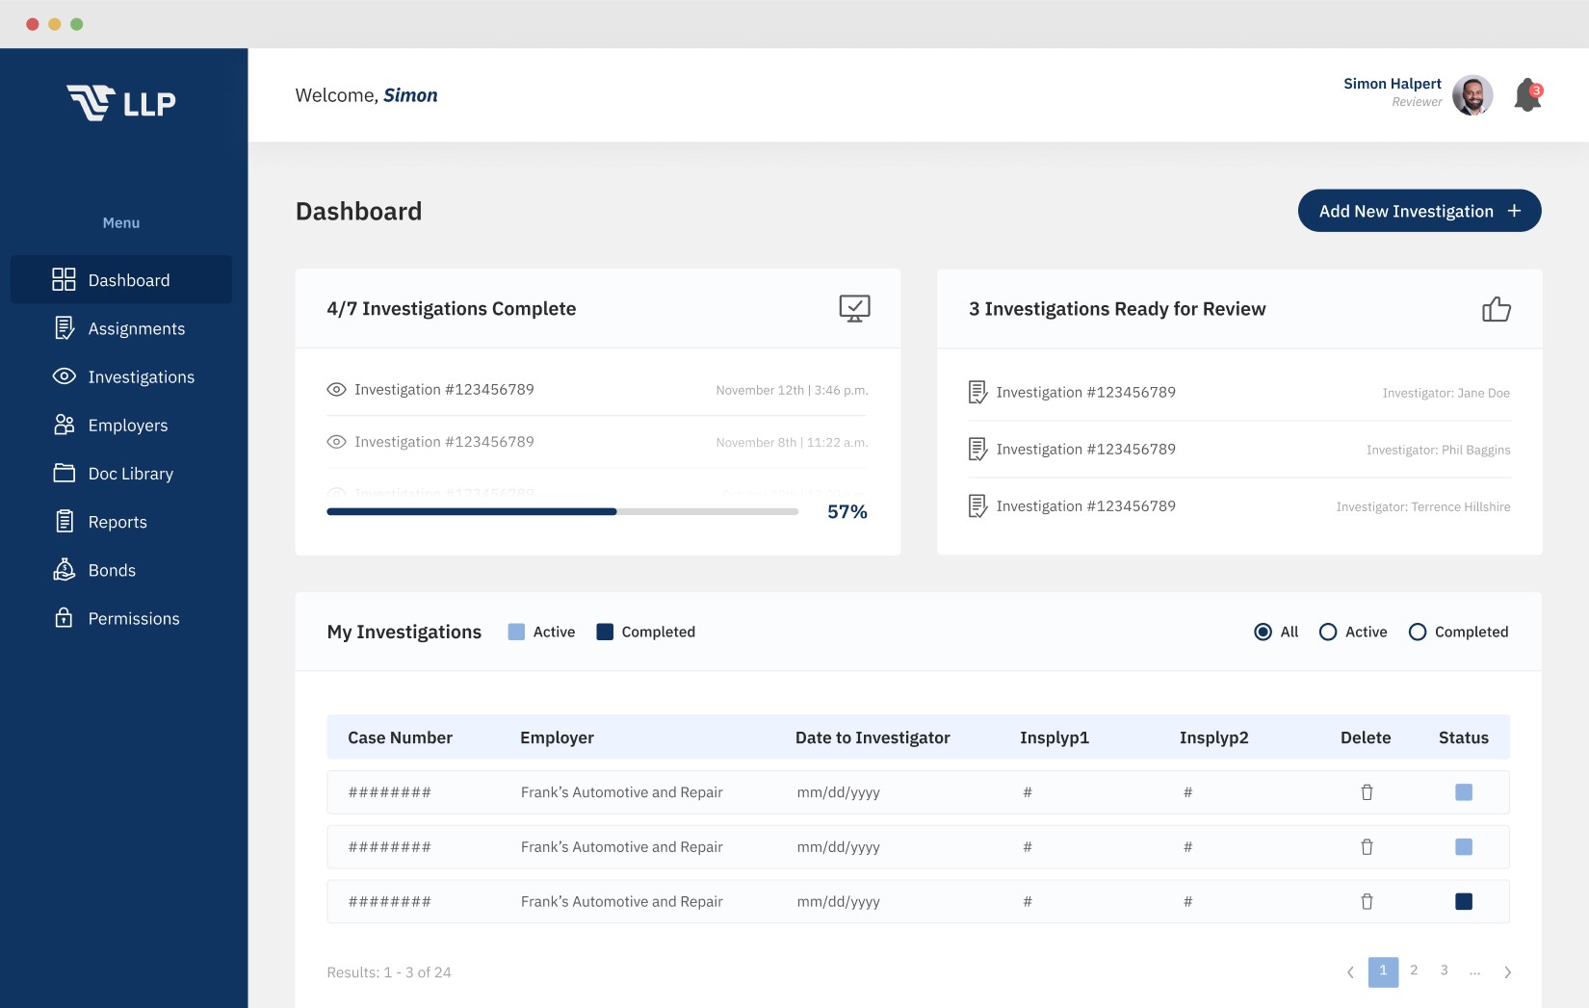Filter investigations by Active status

(1328, 632)
